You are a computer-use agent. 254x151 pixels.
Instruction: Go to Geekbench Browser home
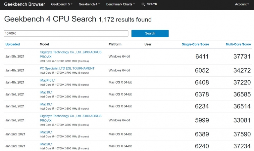click(25, 4)
